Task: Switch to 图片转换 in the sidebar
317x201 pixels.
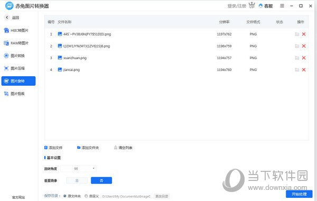Action: [x=14, y=56]
